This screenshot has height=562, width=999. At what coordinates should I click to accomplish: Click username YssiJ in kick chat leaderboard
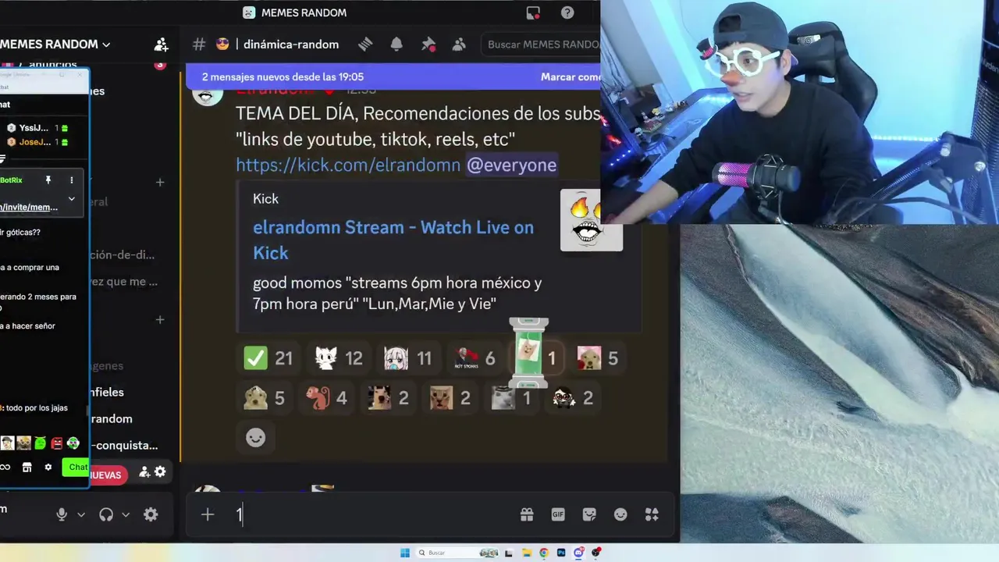(34, 128)
